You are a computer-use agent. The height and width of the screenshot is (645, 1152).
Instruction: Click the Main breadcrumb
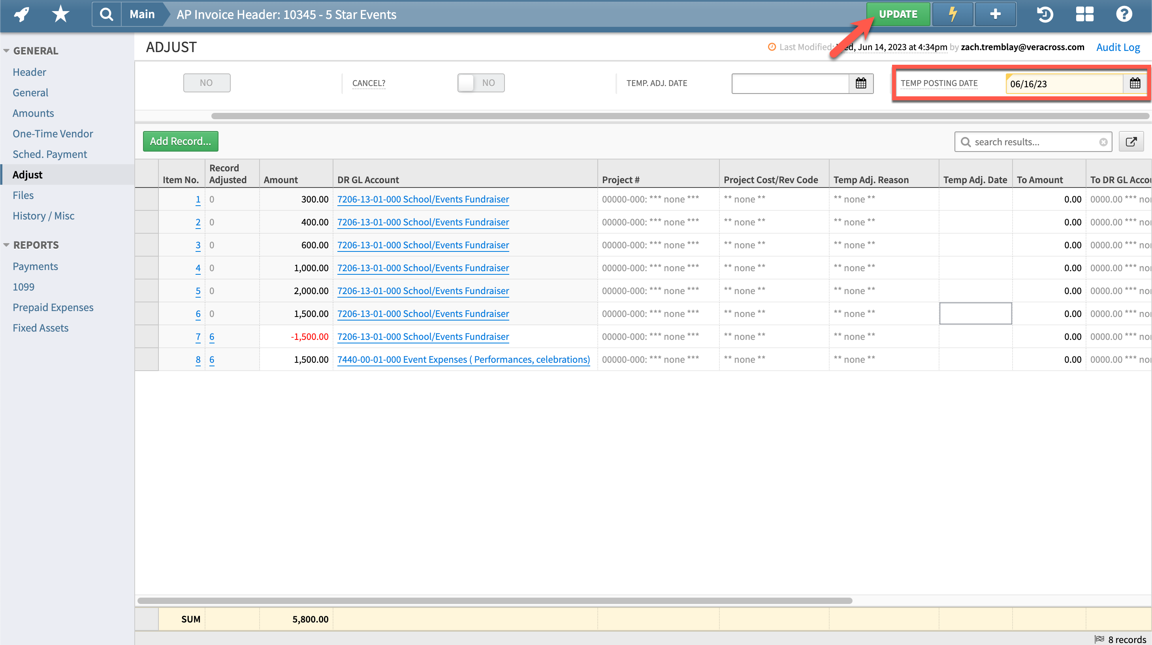142,14
